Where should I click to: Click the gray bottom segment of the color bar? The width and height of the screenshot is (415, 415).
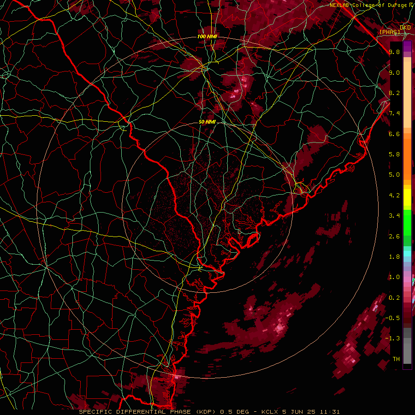[407, 351]
